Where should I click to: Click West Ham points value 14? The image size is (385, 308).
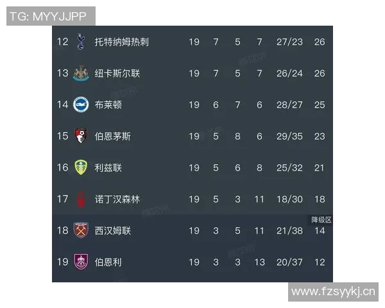pyautogui.click(x=320, y=230)
